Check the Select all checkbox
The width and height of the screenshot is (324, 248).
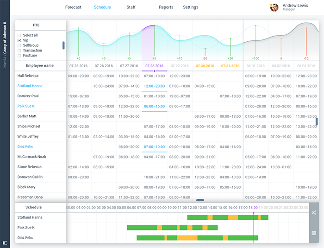coord(19,35)
